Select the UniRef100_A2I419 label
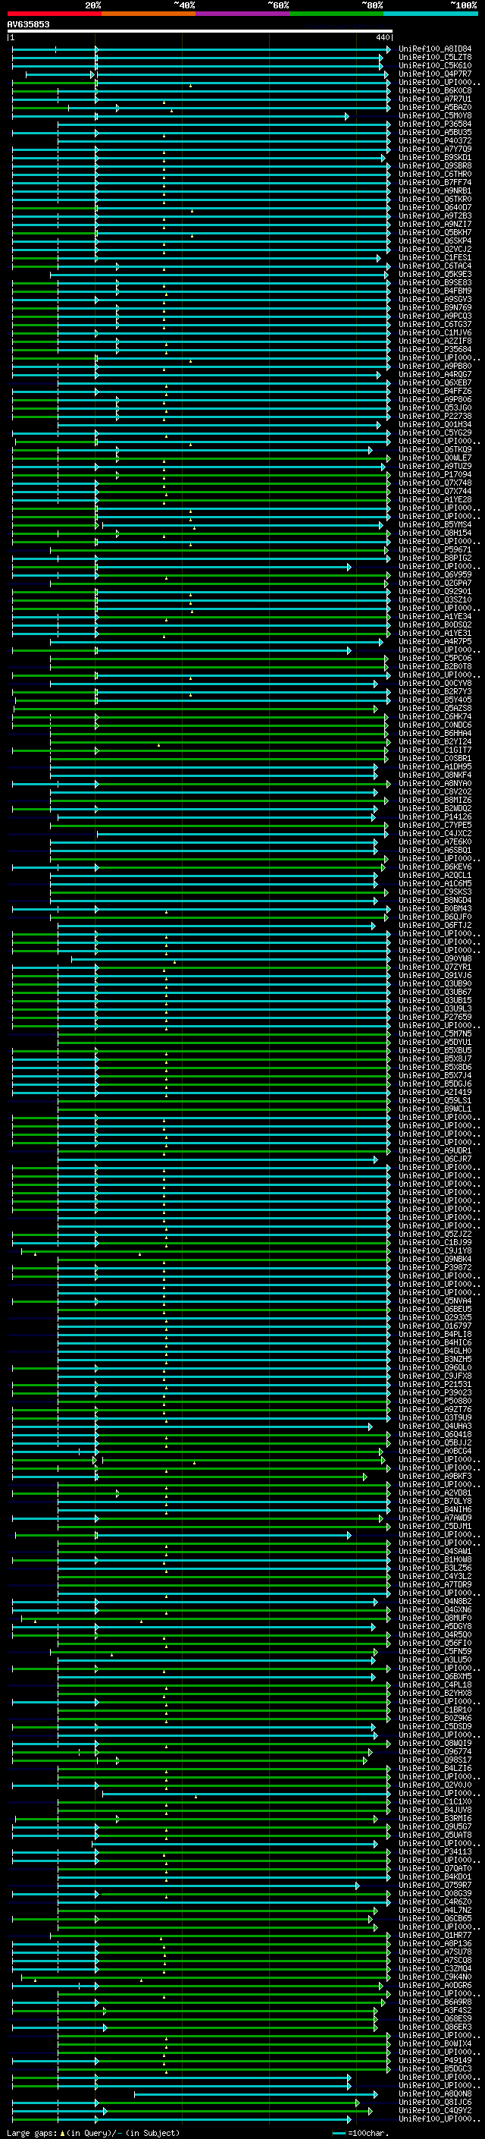The image size is (485, 2139). [435, 1092]
